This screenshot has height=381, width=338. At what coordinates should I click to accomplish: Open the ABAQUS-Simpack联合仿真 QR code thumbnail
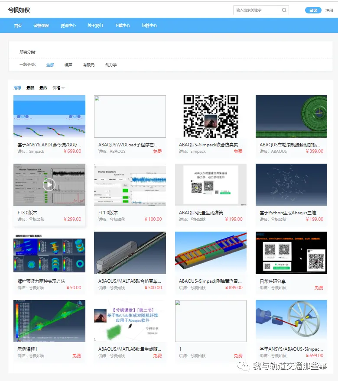[x=211, y=116]
